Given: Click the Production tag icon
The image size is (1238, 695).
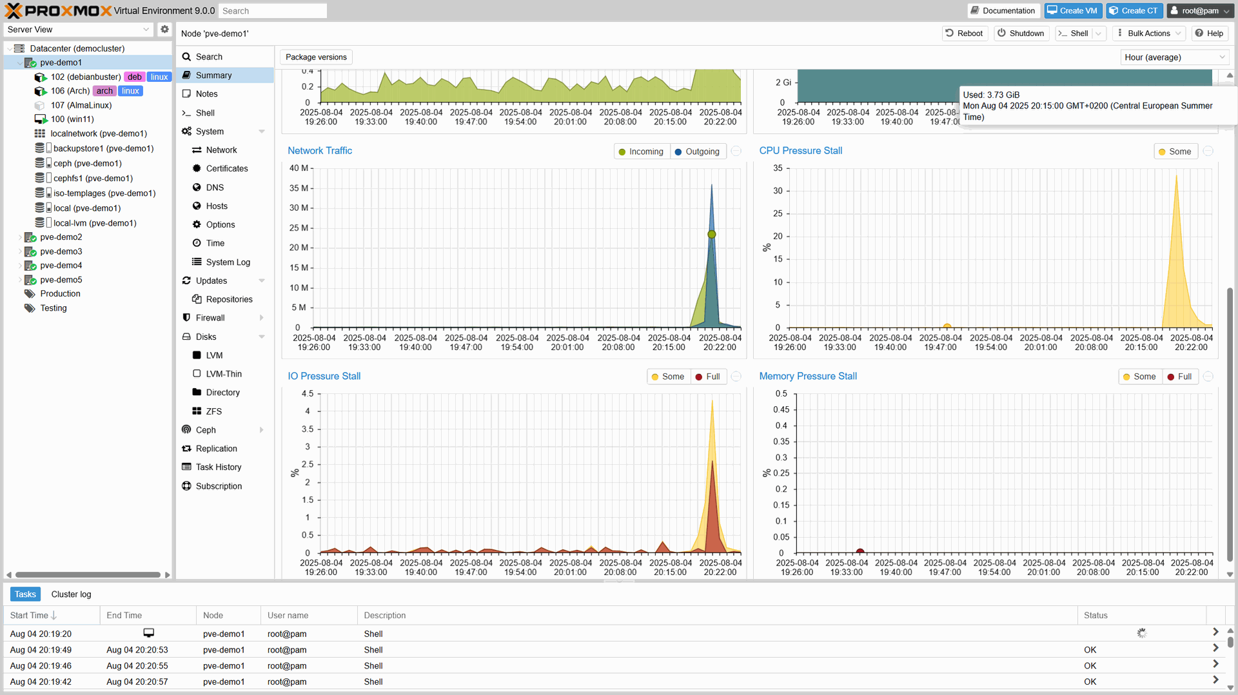Looking at the screenshot, I should pyautogui.click(x=30, y=294).
